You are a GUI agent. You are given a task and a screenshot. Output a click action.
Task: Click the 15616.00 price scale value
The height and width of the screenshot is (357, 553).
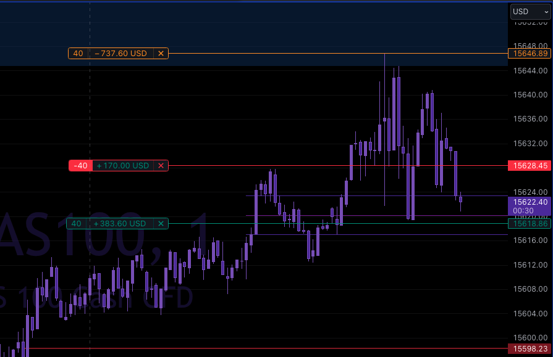click(530, 240)
